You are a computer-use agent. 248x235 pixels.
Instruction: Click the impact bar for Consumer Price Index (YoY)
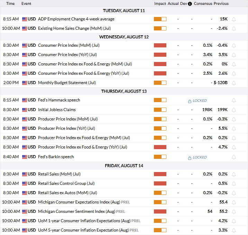click(160, 55)
